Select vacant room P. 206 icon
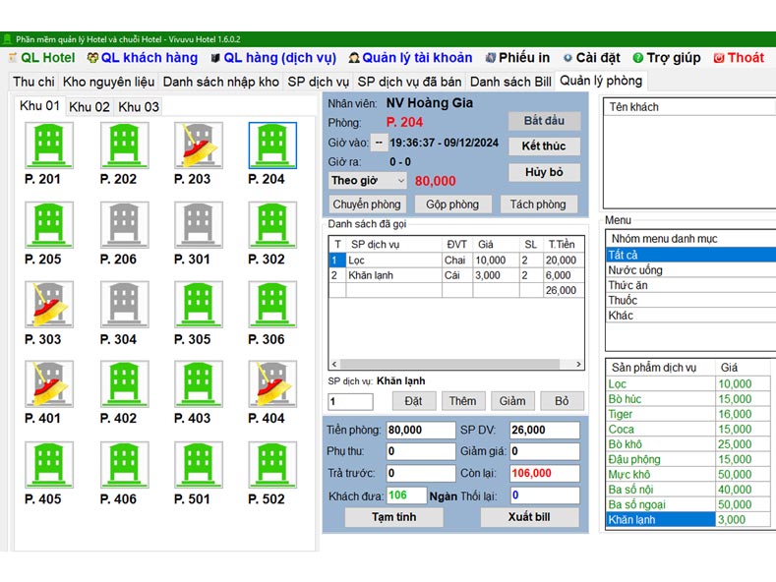The image size is (776, 582). coord(124,225)
